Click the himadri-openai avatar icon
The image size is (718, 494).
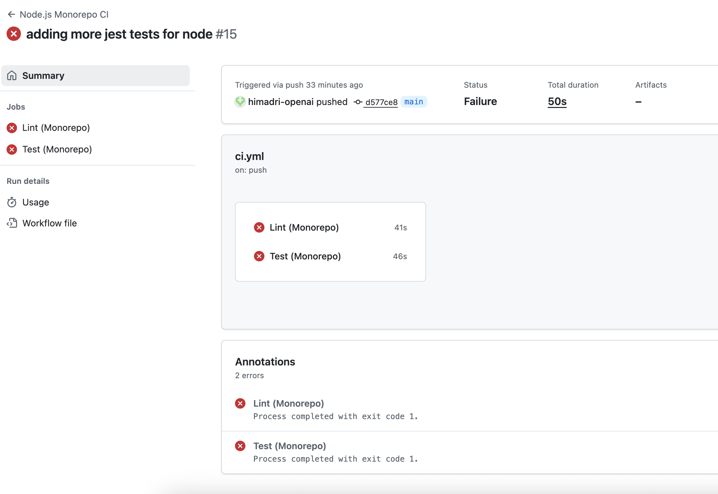click(240, 102)
